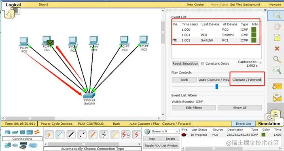Open the scenario info button
The height and width of the screenshot is (151, 284).
coord(147,132)
